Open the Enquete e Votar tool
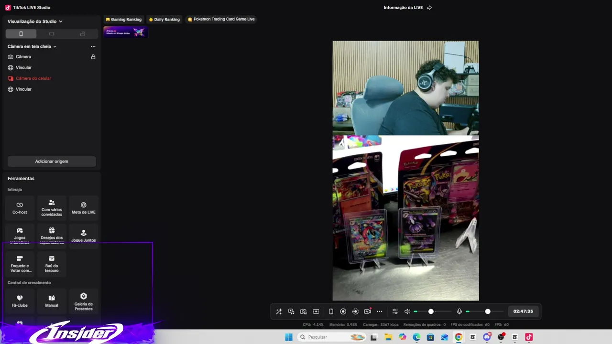 [x=20, y=264]
